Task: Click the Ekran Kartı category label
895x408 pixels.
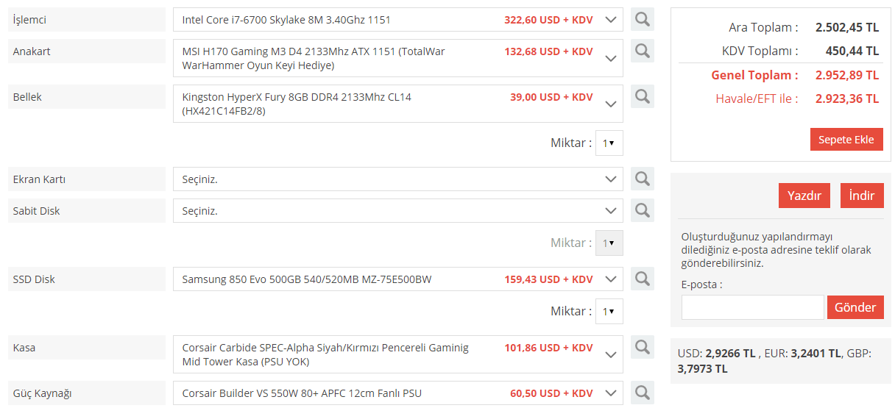Action: (x=87, y=179)
